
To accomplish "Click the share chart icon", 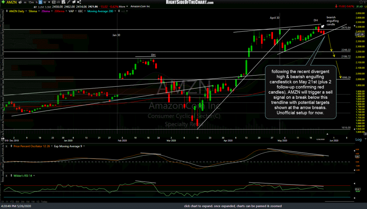I will click(x=79, y=2).
